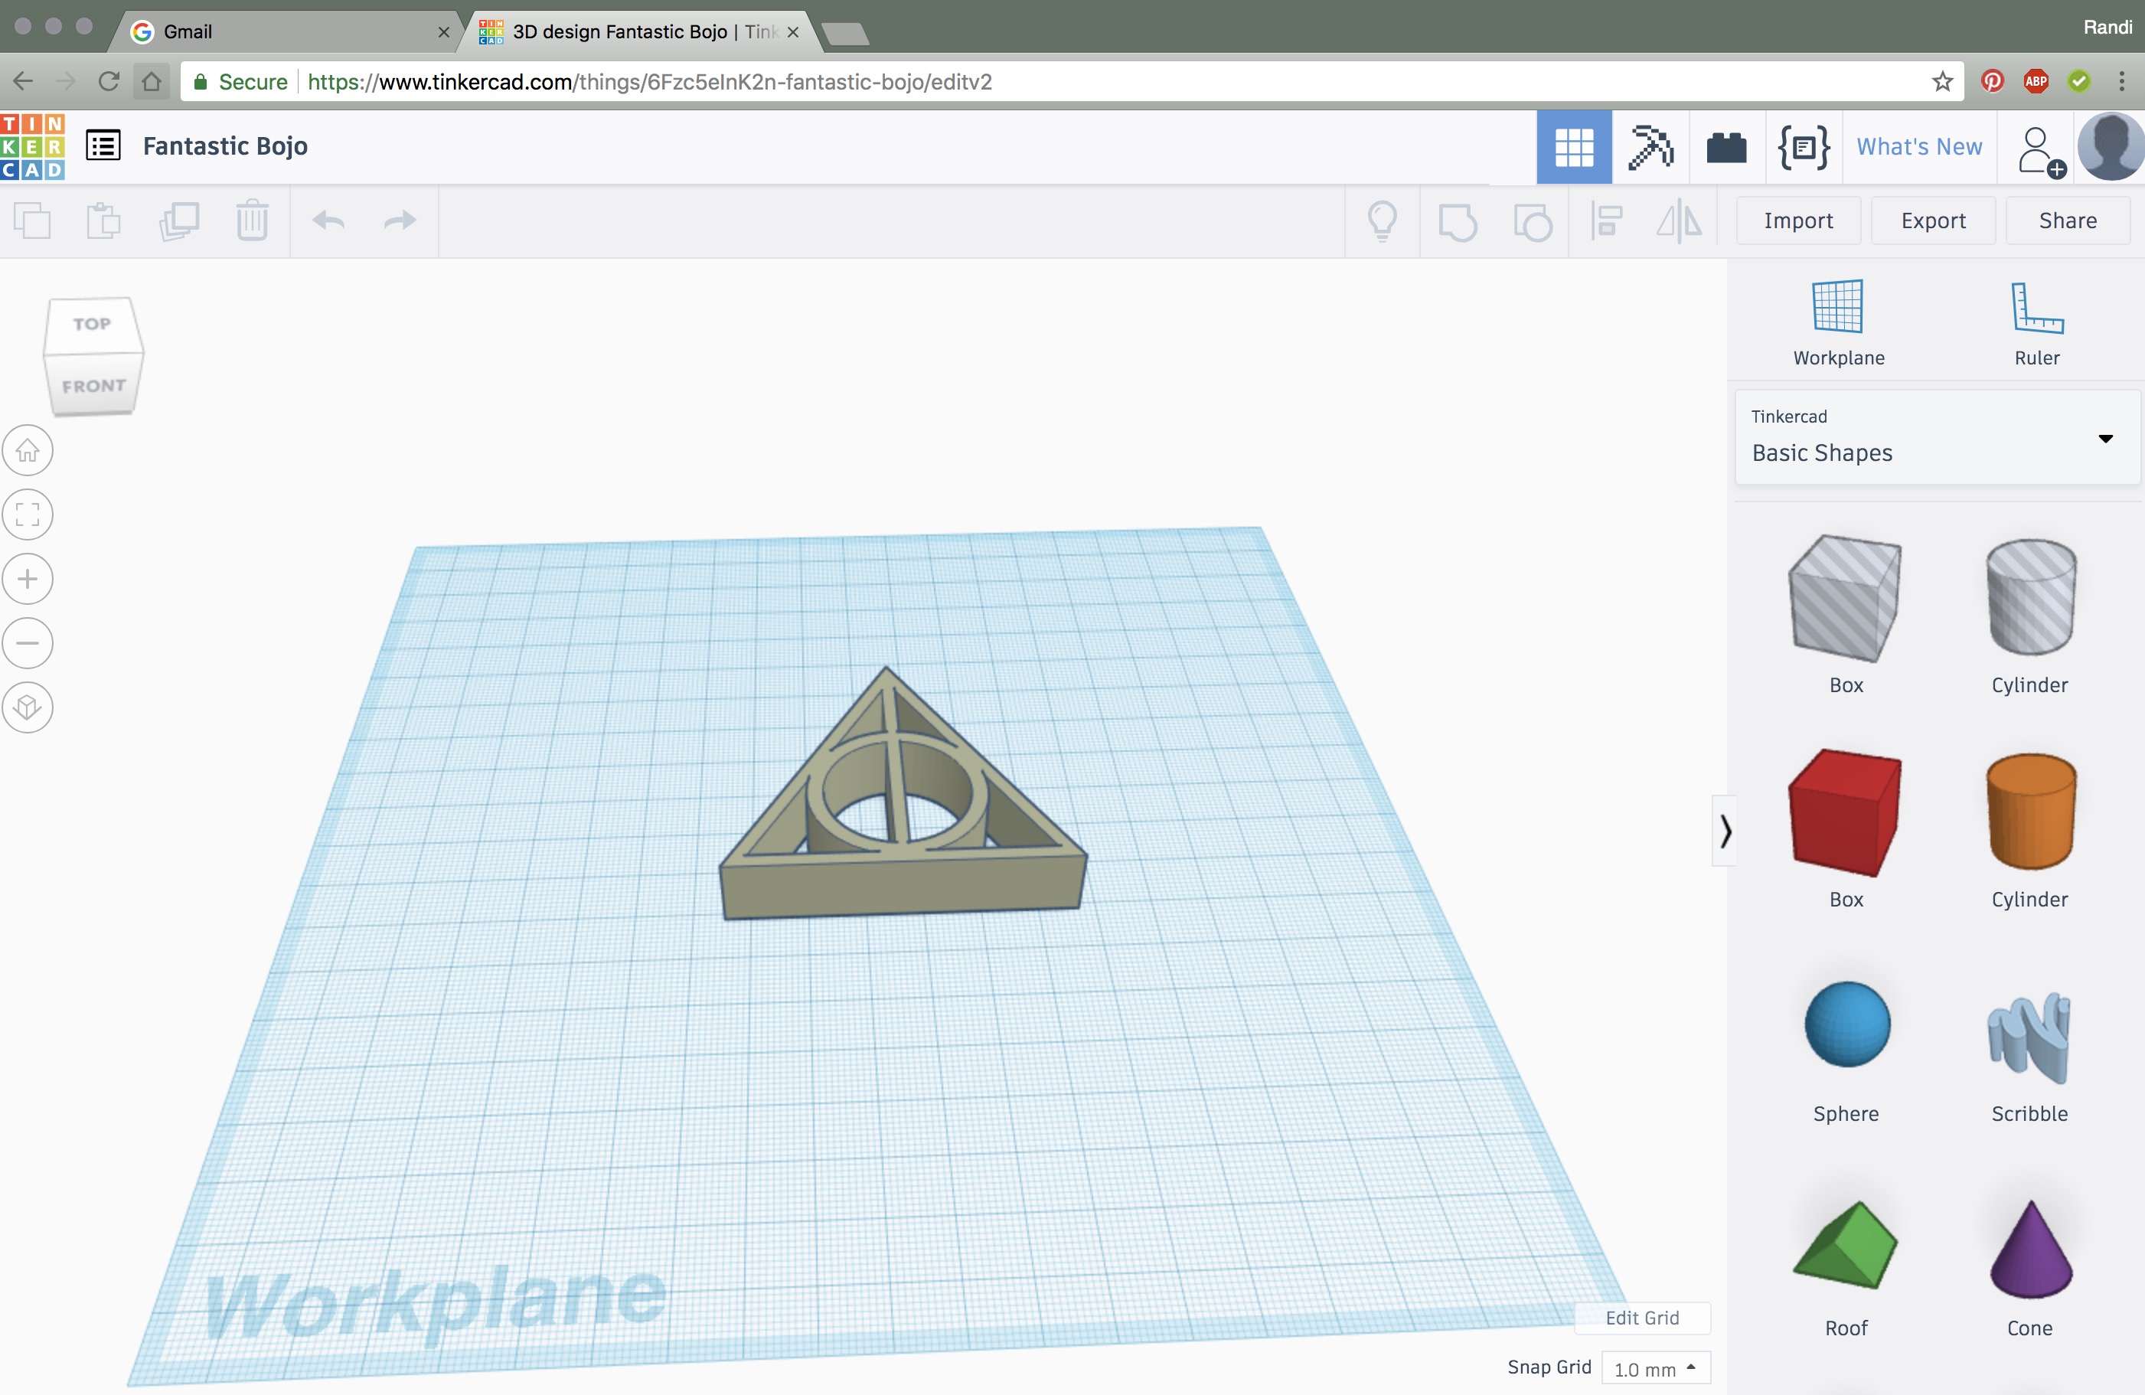Select the Share tab
This screenshot has height=1395, width=2145.
(x=2067, y=219)
